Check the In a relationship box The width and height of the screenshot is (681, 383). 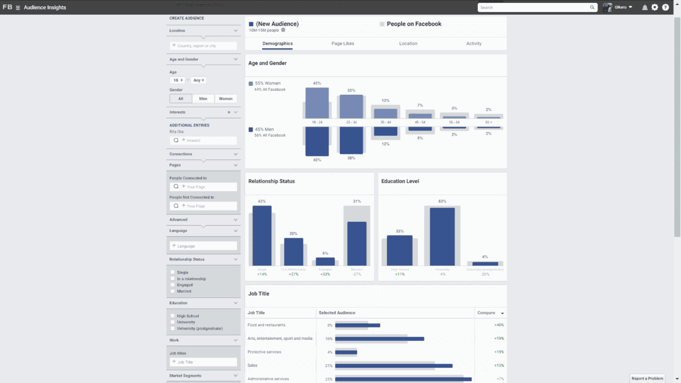[173, 279]
